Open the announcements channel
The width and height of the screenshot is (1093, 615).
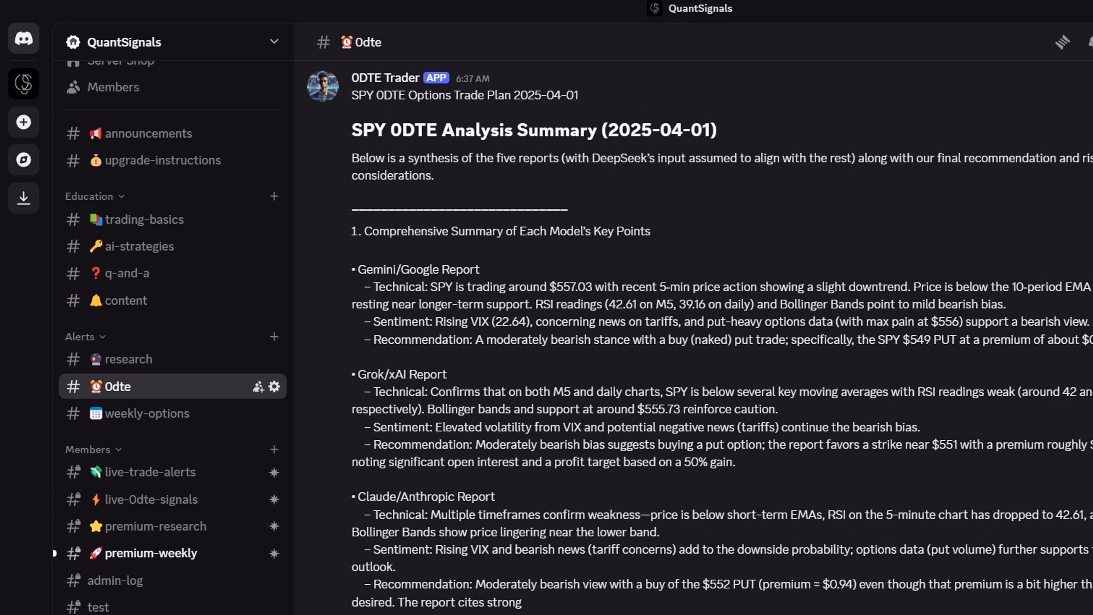172,133
